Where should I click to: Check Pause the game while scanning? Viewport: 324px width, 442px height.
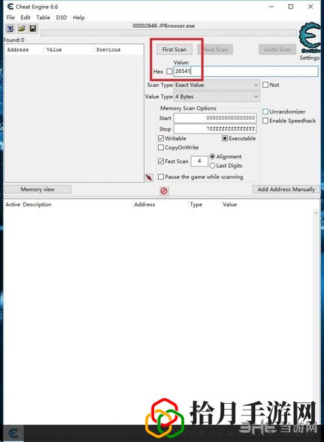(161, 177)
